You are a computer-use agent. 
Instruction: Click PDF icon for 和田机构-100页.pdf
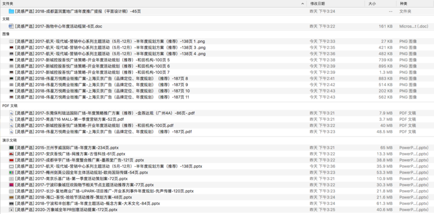coord(11,126)
